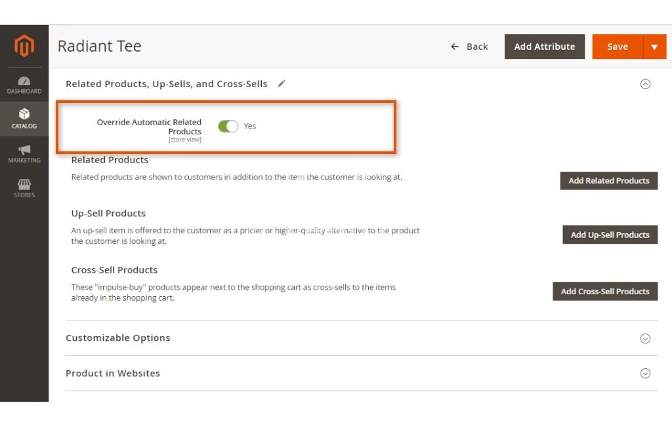672x426 pixels.
Task: Click the Related Products, Up-Sells, and Cross-Sells heading
Action: 167,84
